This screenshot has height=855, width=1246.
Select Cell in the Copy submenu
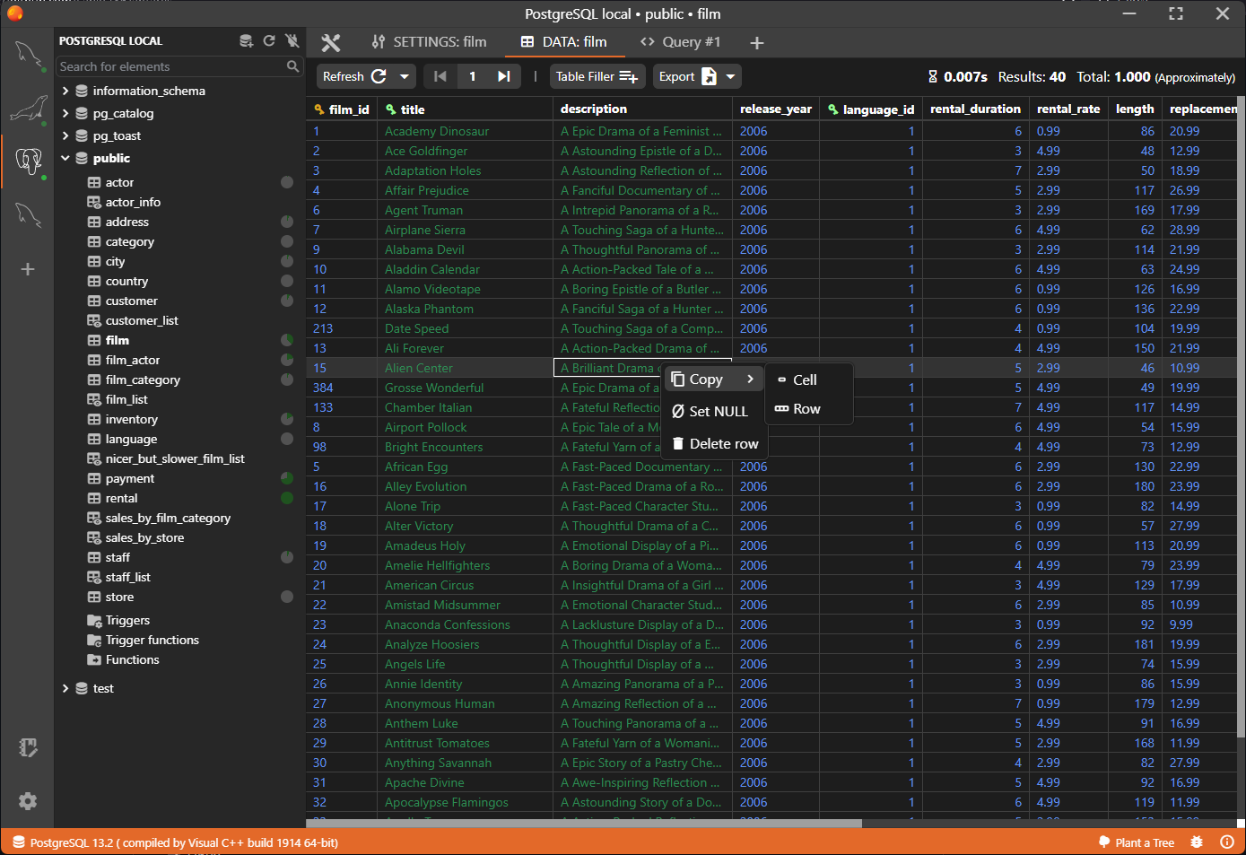(x=808, y=380)
